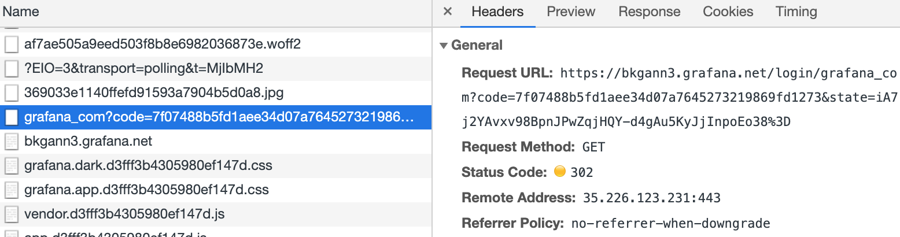Select the bkgann3.grafana.net request row
This screenshot has height=237, width=900.
pos(88,142)
